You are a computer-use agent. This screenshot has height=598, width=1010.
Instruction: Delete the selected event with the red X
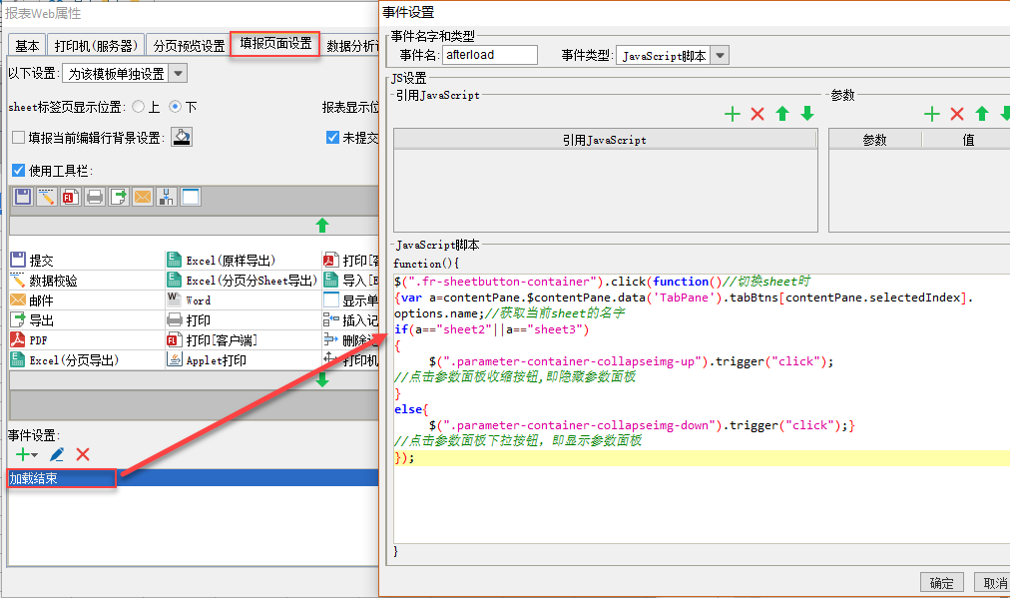coord(83,454)
